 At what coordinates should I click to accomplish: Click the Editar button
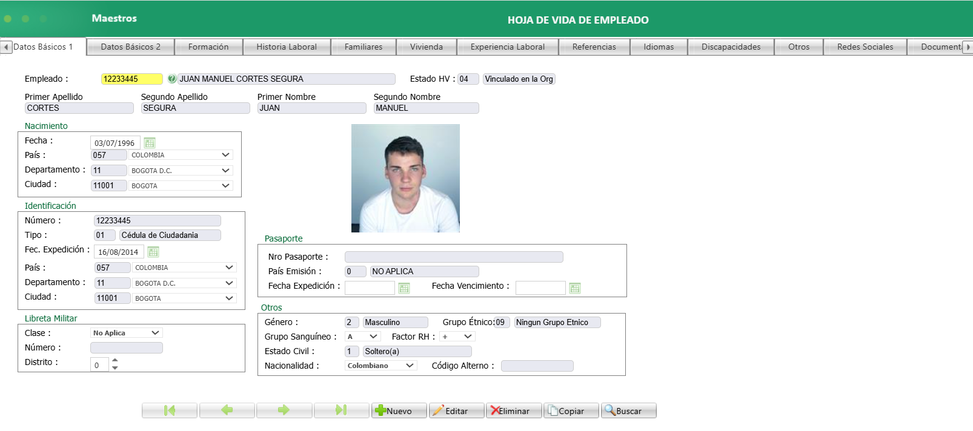[x=457, y=410]
